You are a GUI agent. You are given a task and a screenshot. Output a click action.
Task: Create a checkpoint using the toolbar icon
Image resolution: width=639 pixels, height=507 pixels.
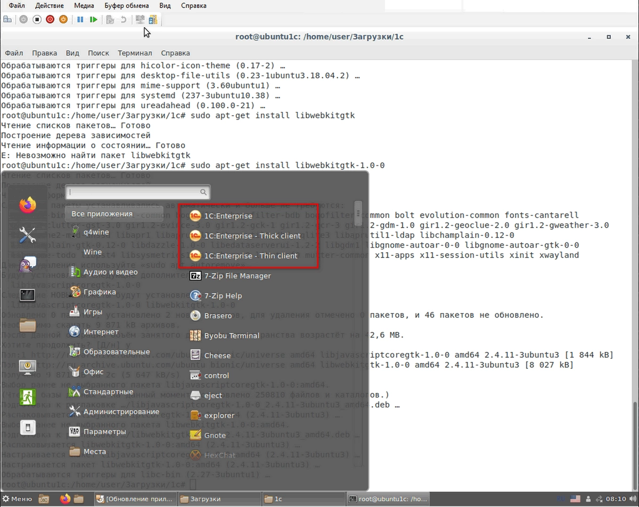pyautogui.click(x=110, y=19)
